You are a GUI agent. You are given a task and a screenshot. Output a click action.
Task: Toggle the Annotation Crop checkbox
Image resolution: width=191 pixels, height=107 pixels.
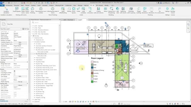tap(15, 75)
